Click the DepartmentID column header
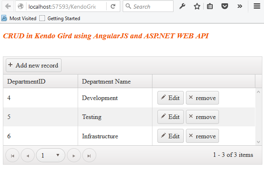The image size is (264, 177). 40,82
